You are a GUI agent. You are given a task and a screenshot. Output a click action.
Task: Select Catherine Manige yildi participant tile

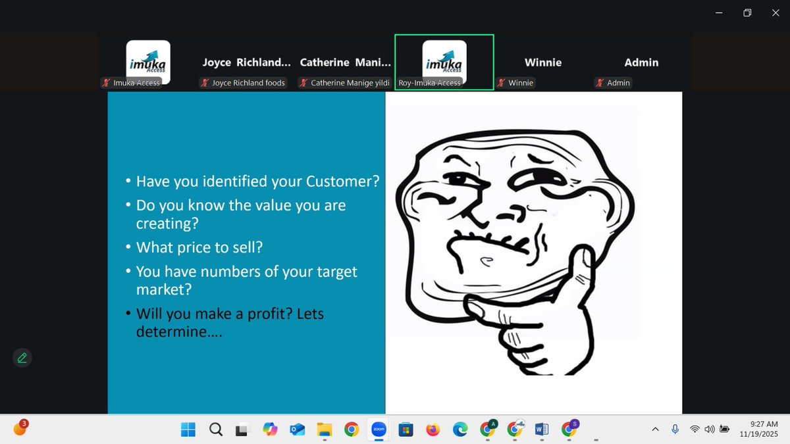pos(346,62)
